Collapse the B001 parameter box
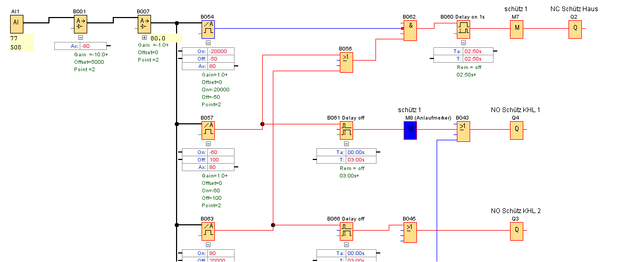The height and width of the screenshot is (262, 635). [x=80, y=38]
